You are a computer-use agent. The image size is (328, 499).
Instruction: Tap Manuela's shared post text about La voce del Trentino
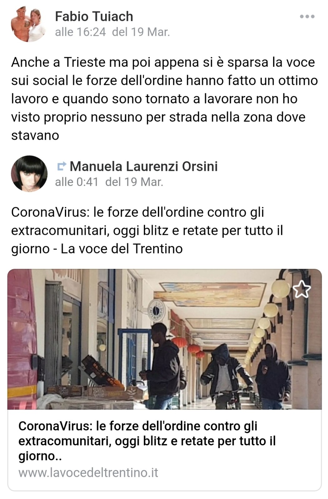[x=147, y=230]
